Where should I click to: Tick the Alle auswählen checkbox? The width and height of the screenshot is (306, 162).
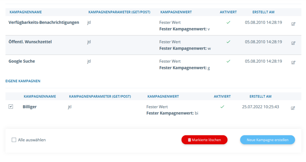14,140
